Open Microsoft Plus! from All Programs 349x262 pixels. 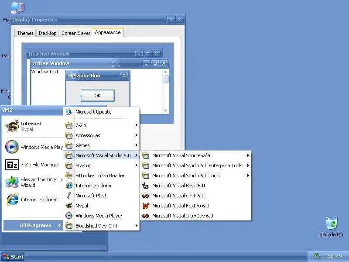pos(102,196)
